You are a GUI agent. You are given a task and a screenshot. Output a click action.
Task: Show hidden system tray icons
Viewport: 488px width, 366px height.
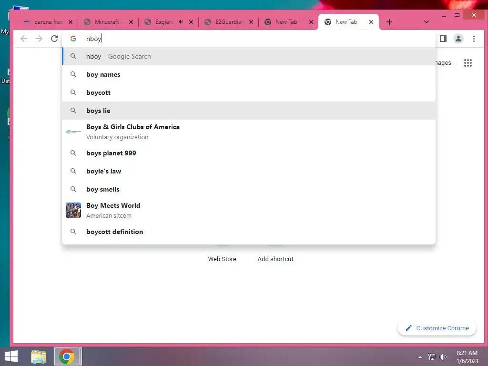pyautogui.click(x=420, y=357)
